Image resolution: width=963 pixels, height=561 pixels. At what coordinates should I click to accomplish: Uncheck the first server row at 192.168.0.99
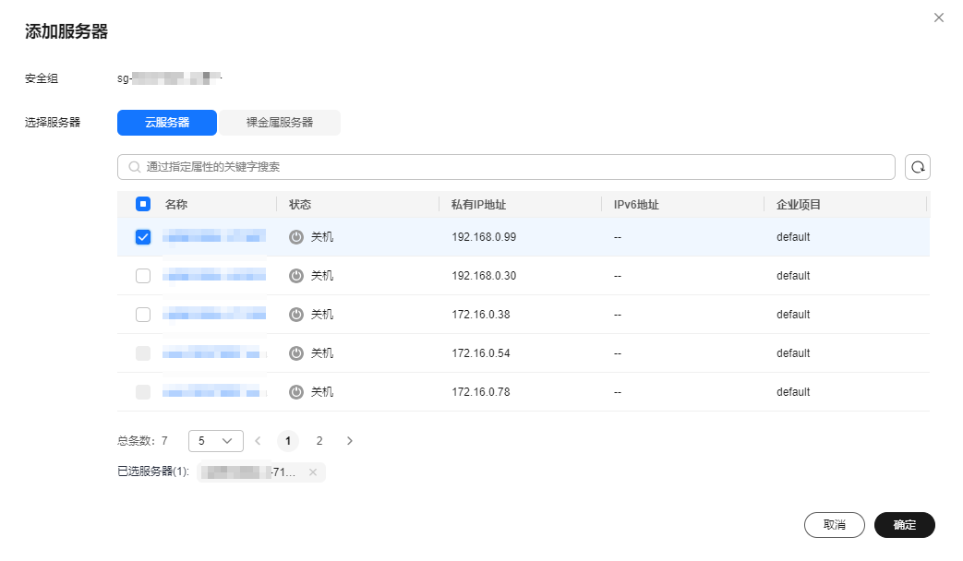(x=142, y=236)
